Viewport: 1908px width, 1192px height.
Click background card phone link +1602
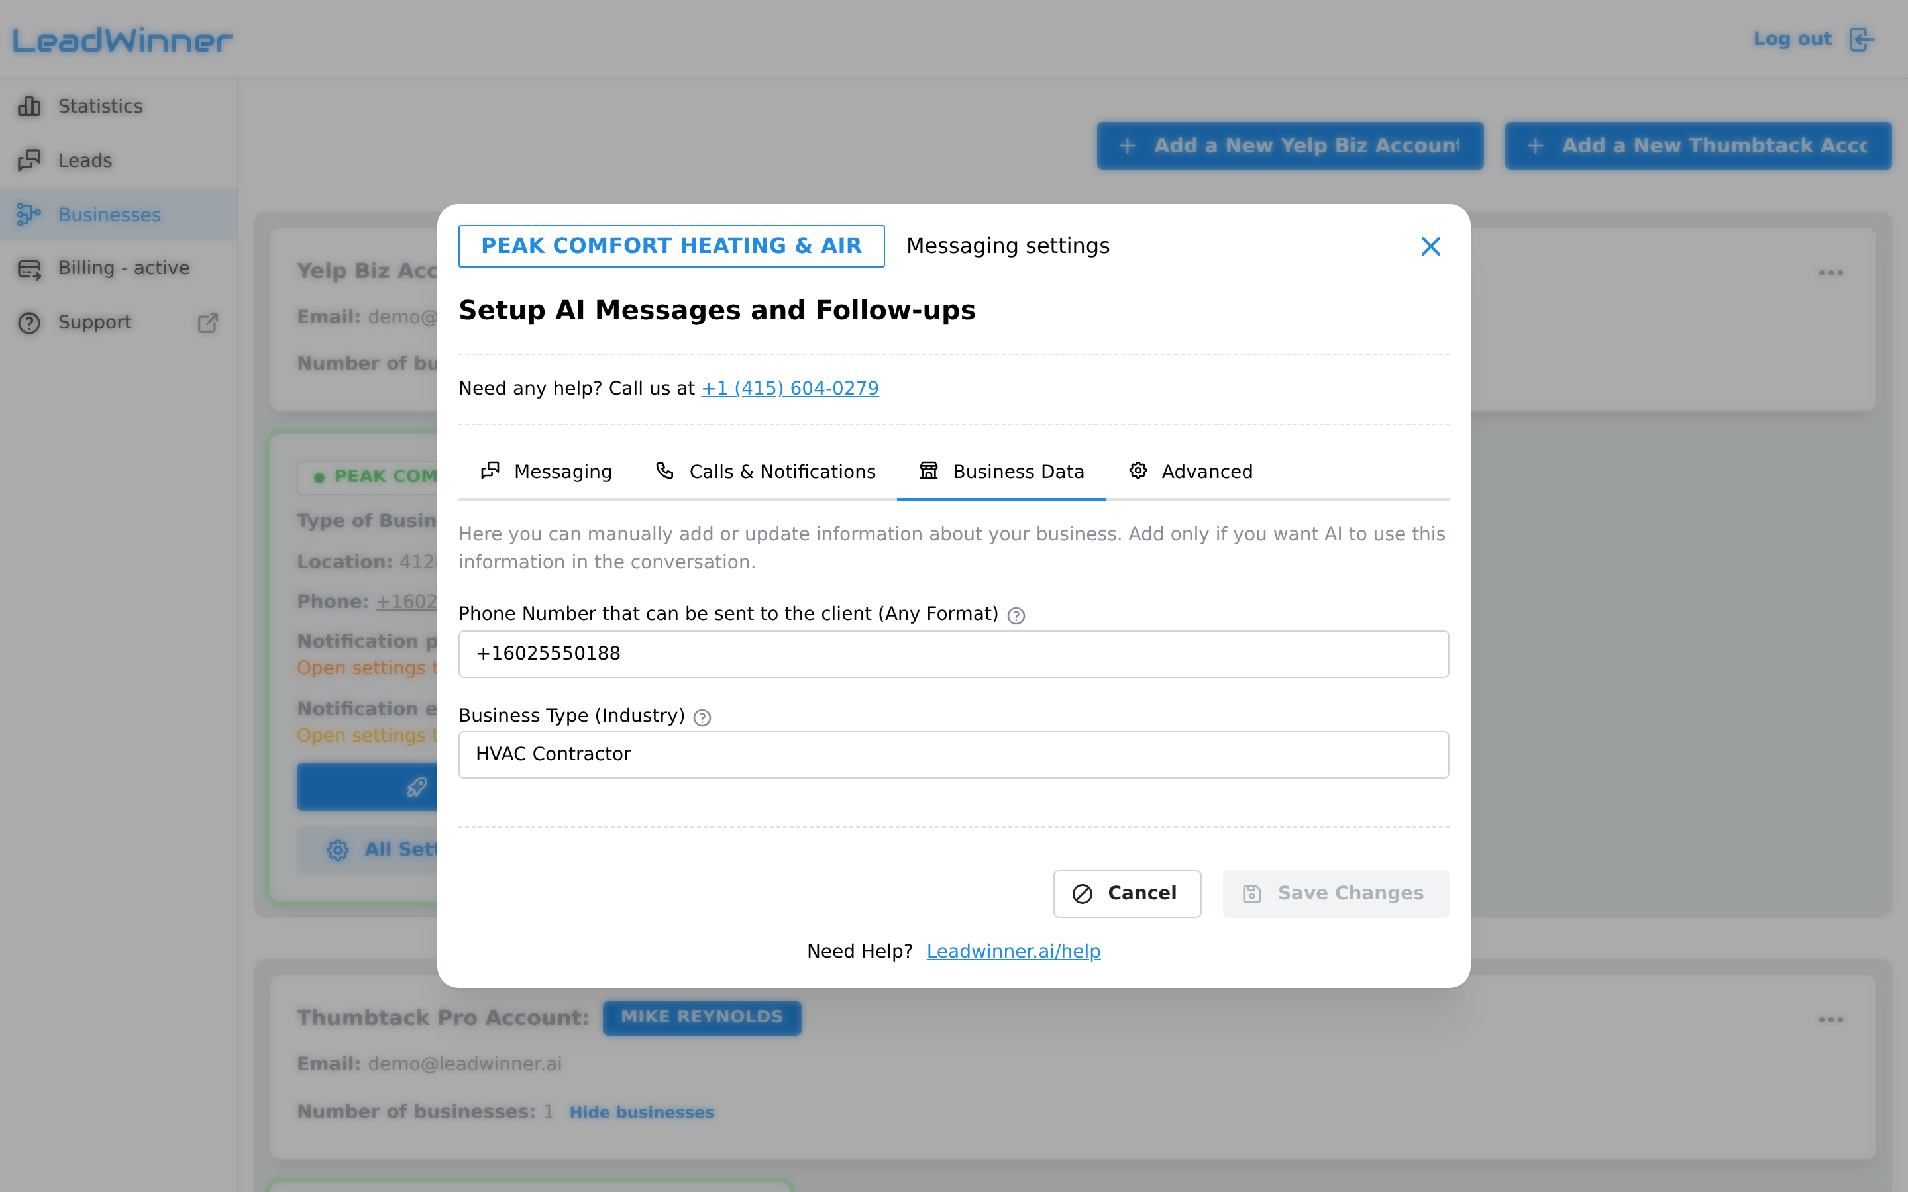pyautogui.click(x=406, y=601)
